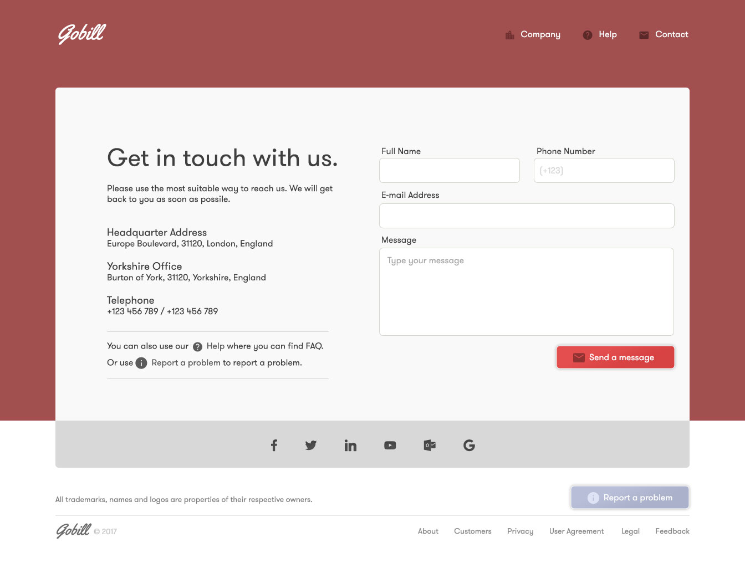Open the Legal footer link
745x563 pixels.
pyautogui.click(x=630, y=531)
